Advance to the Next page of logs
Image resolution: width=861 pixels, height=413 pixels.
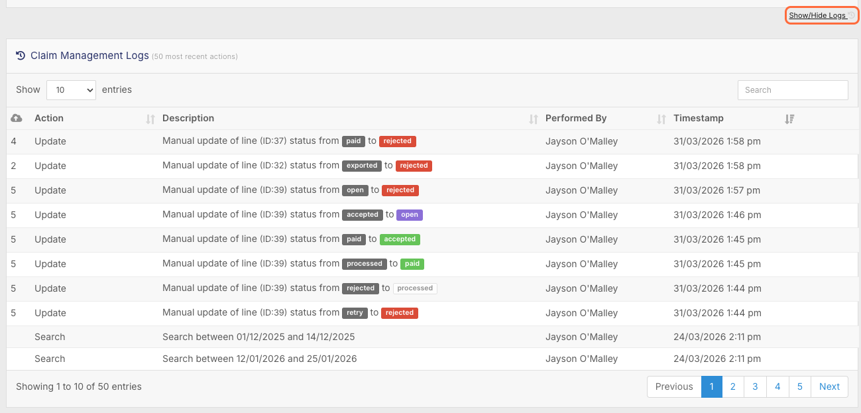click(x=829, y=386)
